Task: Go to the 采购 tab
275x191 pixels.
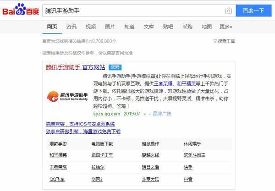Action: point(187,27)
